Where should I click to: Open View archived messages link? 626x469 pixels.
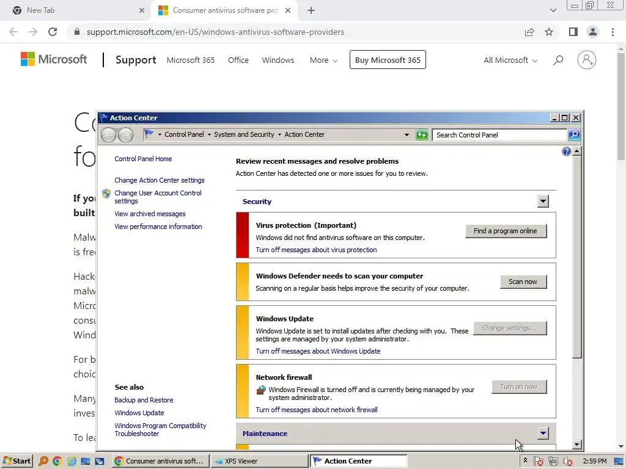[x=150, y=214]
